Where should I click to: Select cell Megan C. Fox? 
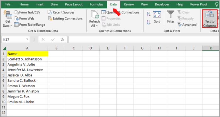click(x=27, y=97)
